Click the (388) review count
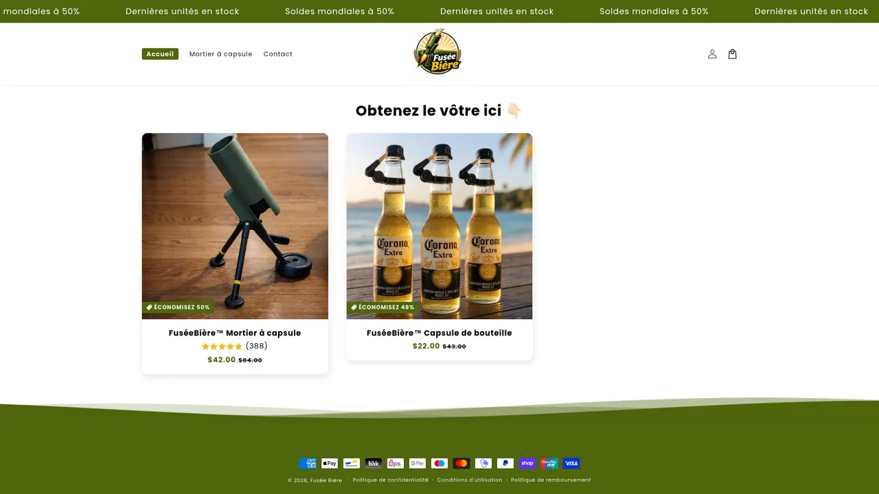 point(257,346)
